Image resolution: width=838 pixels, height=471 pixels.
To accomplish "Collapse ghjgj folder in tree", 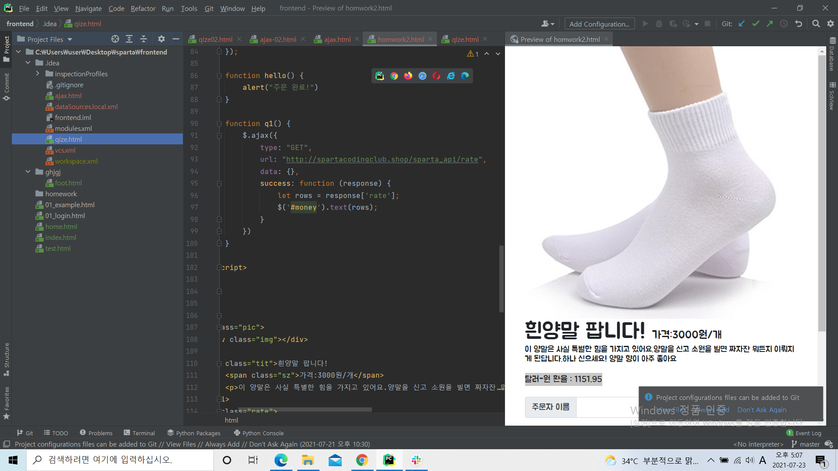I will pyautogui.click(x=28, y=172).
